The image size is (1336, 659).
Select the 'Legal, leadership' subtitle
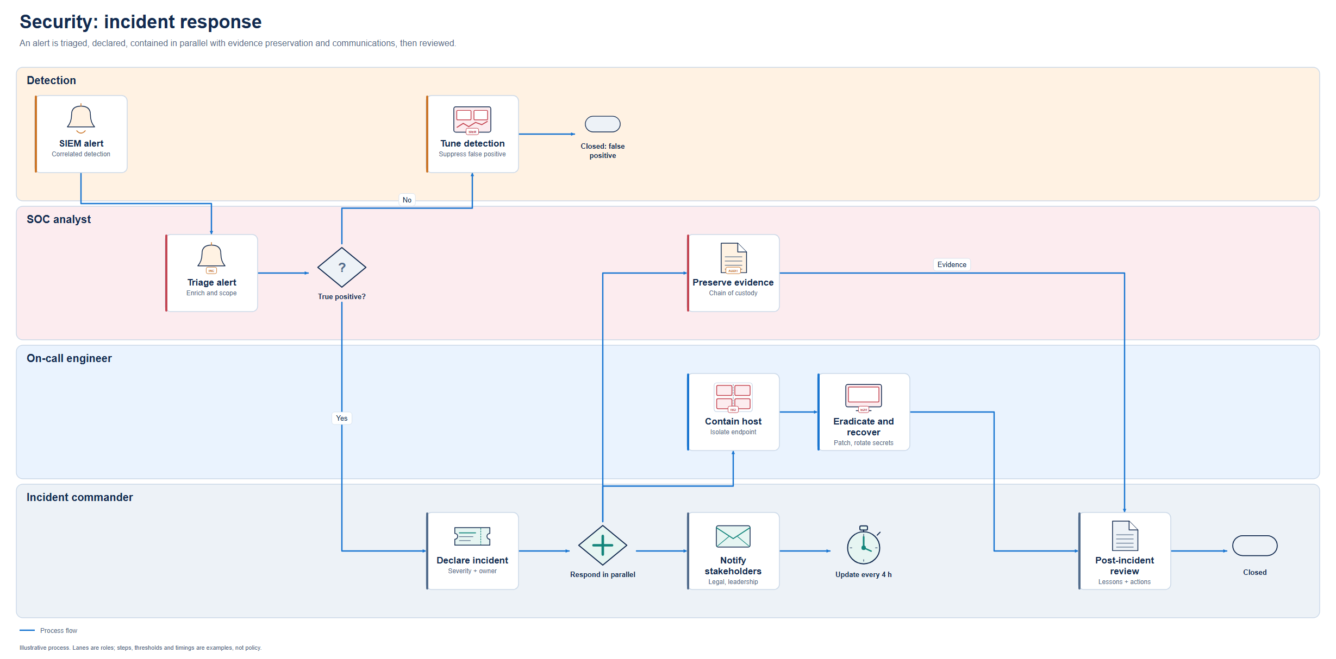pyautogui.click(x=733, y=582)
